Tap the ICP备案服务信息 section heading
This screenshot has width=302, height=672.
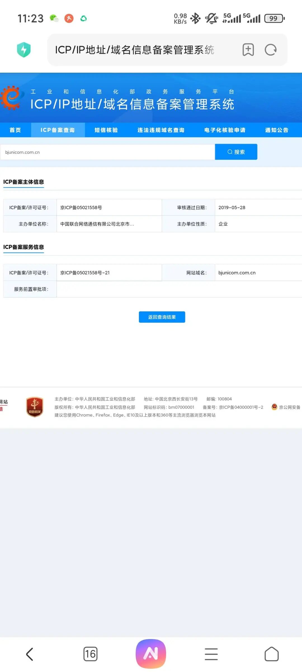click(23, 247)
